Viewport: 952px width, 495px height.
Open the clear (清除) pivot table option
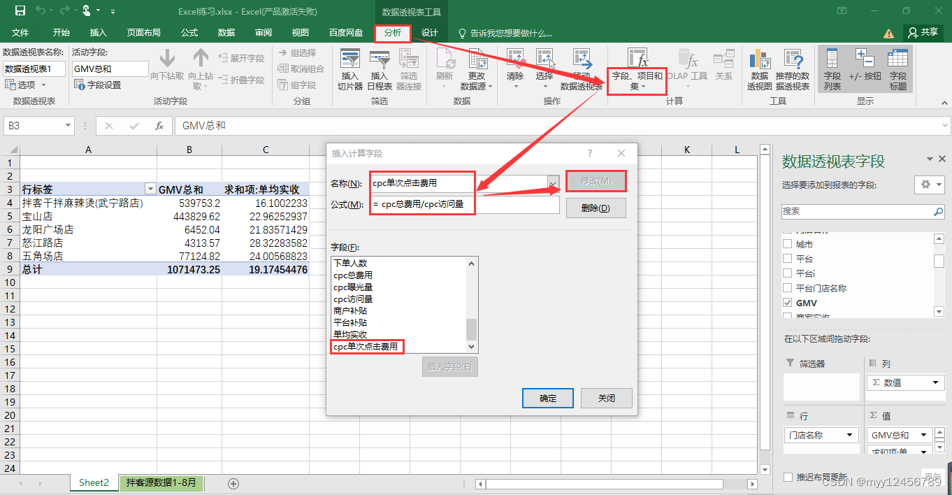pyautogui.click(x=515, y=69)
